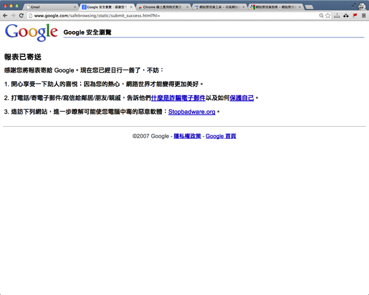Close the Chrome 線上應用程式商店 tab
This screenshot has width=369, height=295.
(187, 7)
